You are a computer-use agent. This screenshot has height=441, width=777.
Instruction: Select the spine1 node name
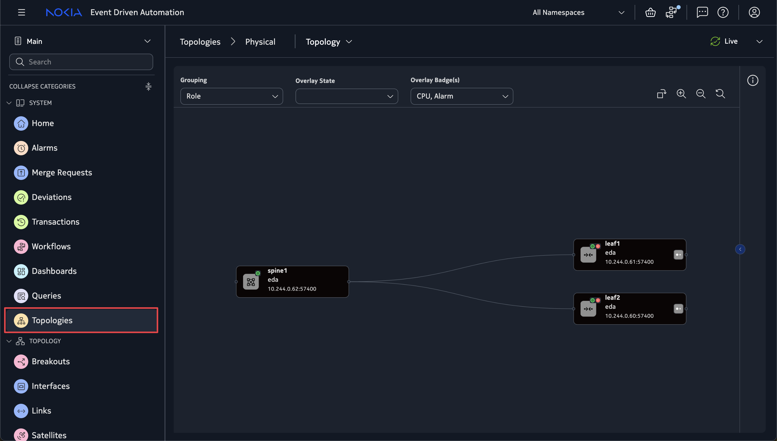[x=277, y=271]
